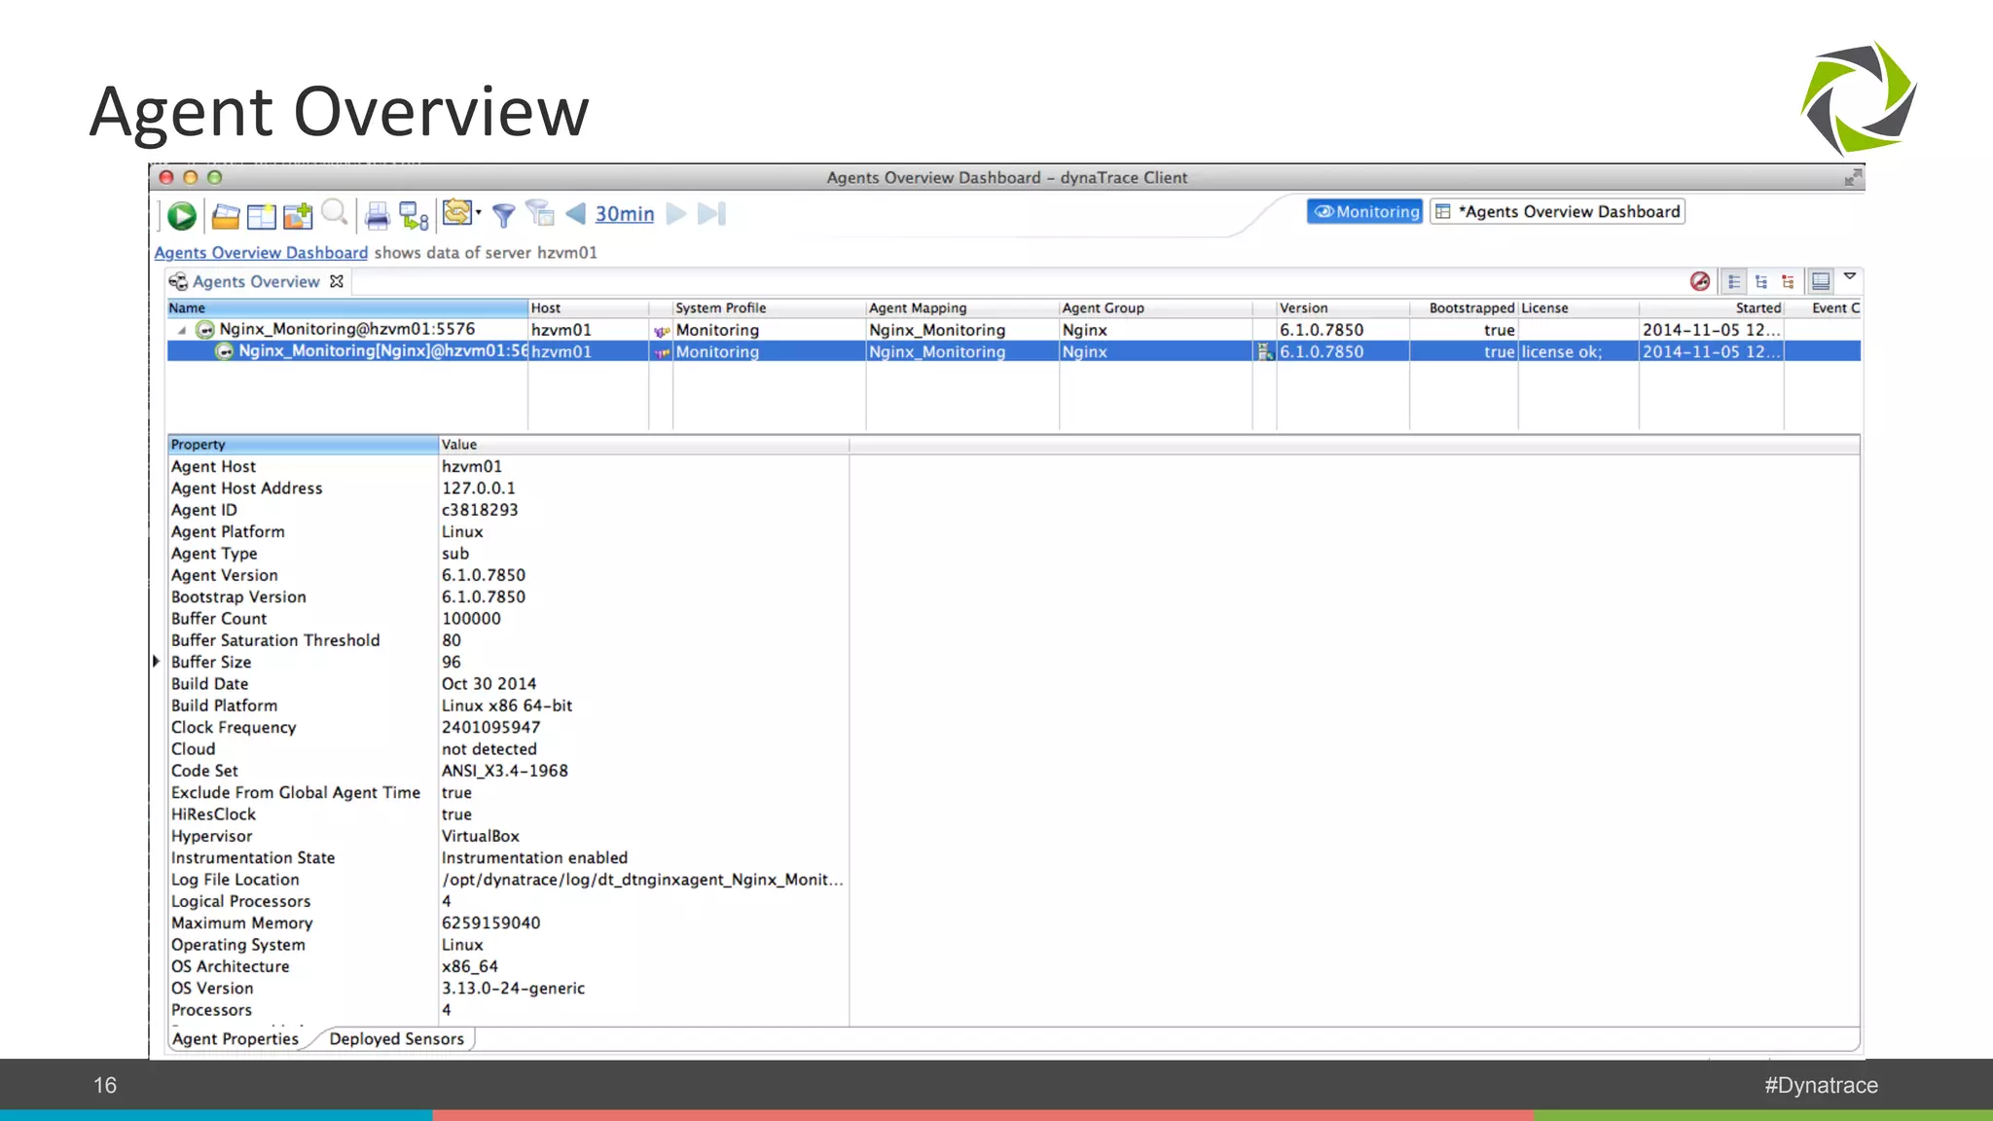Sort by the Agent Group column header
1993x1121 pixels.
point(1155,307)
